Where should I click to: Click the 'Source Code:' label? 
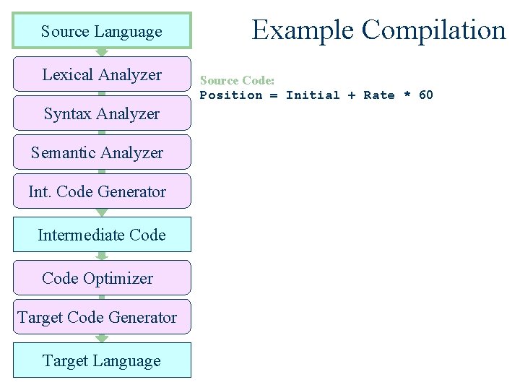(237, 80)
